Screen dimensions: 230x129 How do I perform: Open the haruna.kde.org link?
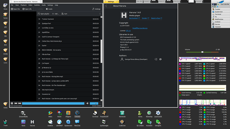coord(140,28)
